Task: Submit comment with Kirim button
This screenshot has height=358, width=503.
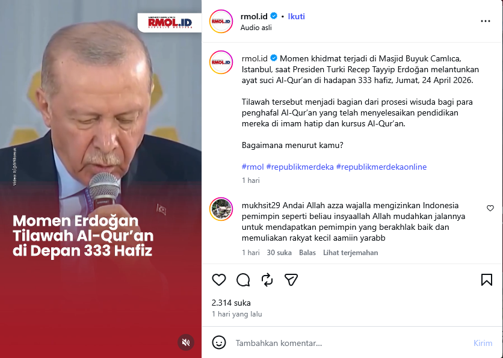Action: (x=483, y=343)
